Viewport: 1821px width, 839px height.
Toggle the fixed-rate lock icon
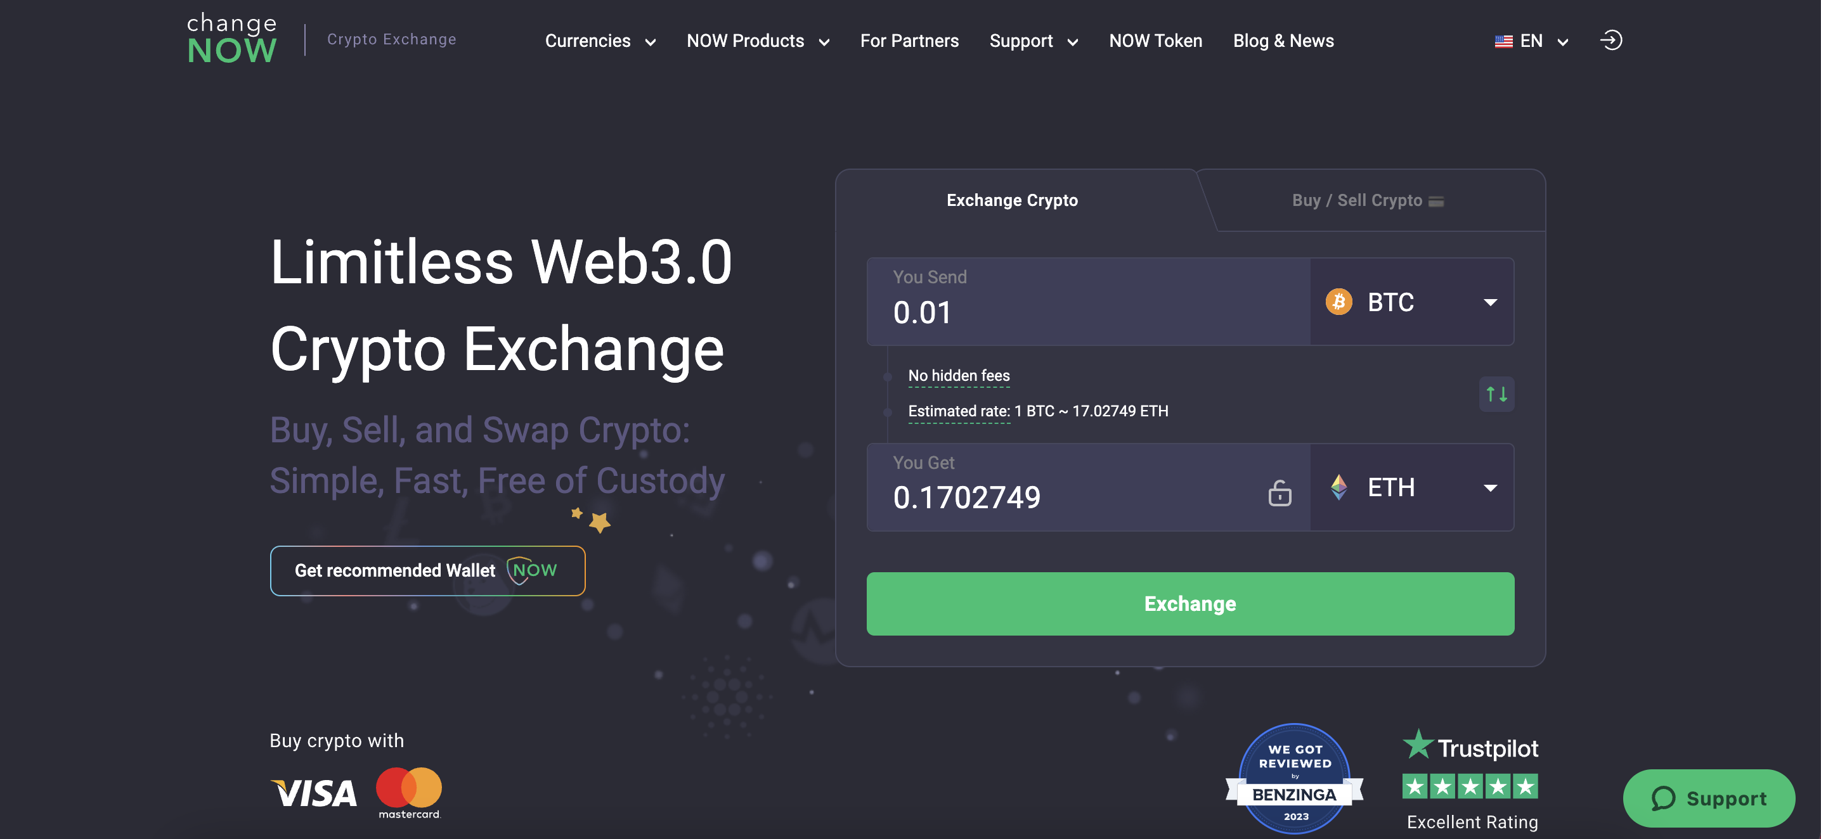1279,493
